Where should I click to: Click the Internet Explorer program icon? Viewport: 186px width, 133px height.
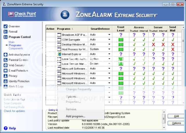(60, 54)
